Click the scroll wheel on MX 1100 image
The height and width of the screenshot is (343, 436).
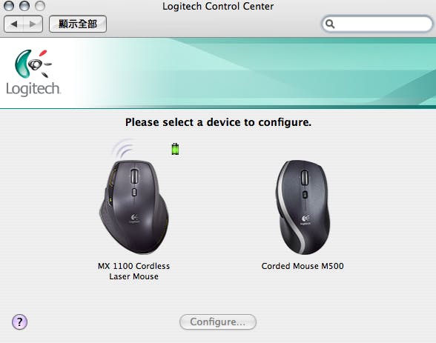(134, 176)
